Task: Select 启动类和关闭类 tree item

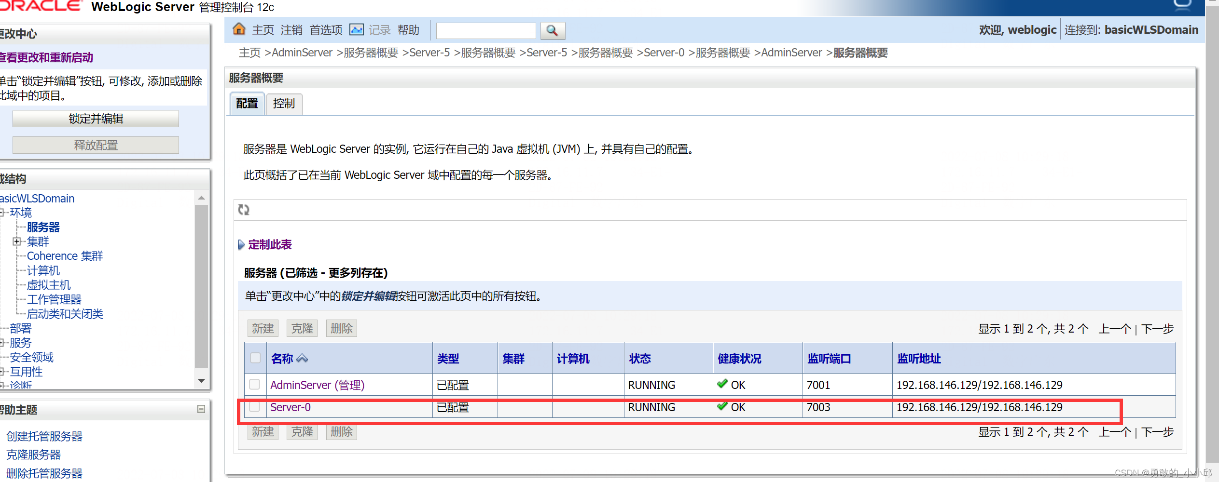Action: pyautogui.click(x=65, y=314)
